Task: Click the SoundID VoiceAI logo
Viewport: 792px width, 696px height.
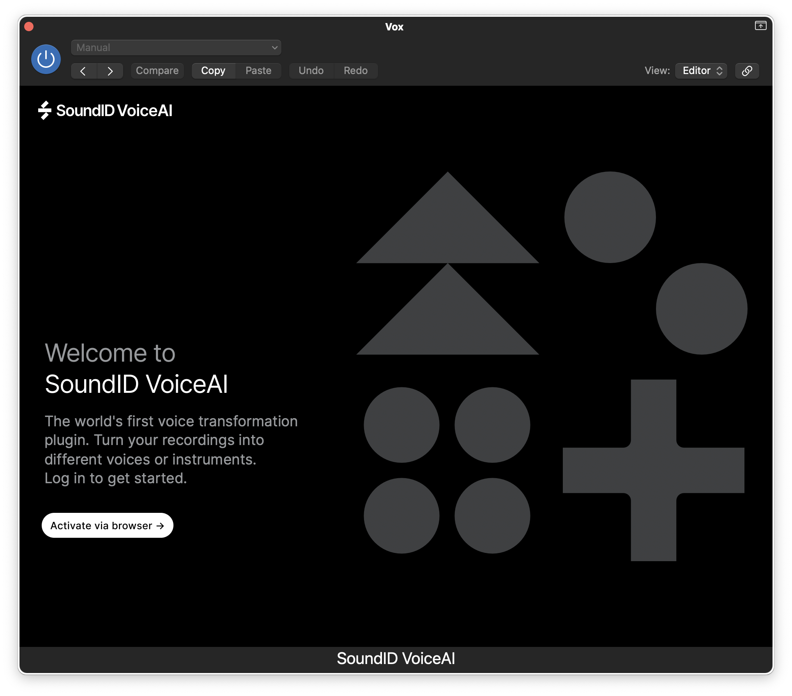Action: (x=105, y=111)
